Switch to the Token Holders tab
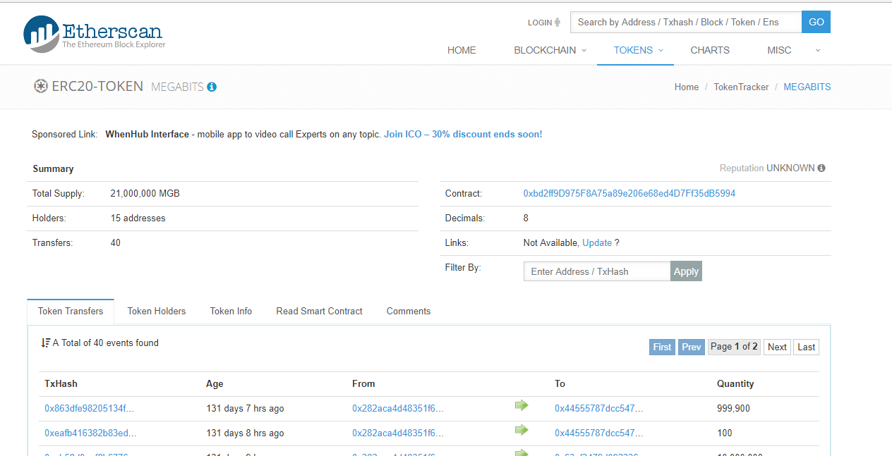 coord(157,311)
